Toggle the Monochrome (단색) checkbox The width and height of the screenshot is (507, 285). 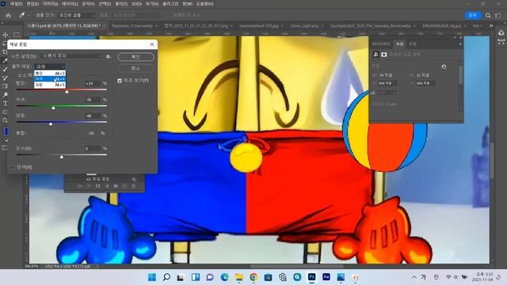(13, 167)
